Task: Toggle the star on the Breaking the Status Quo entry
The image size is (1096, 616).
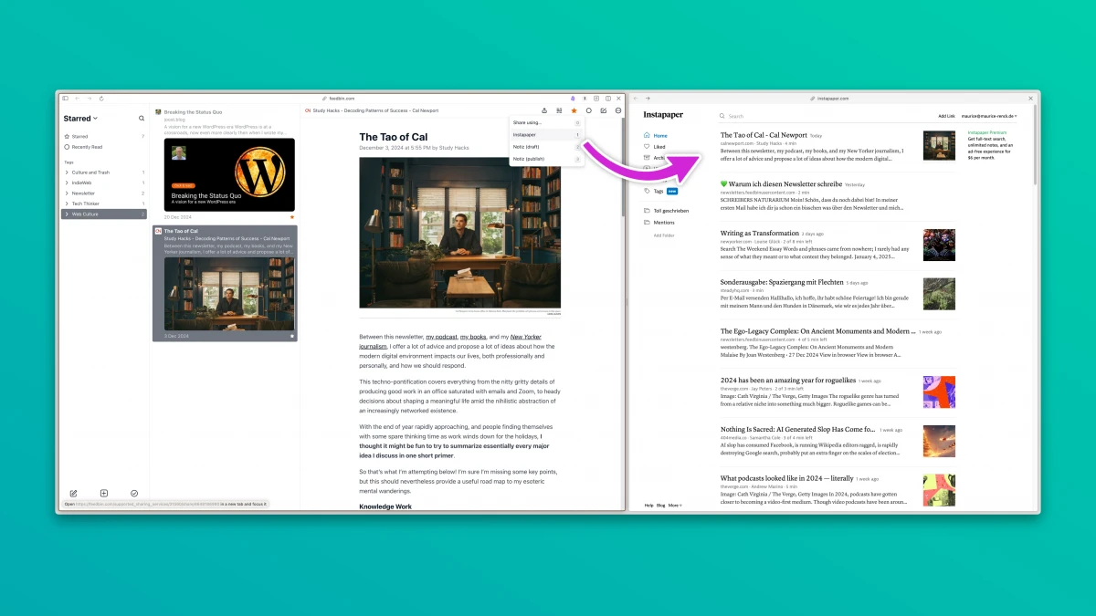Action: [291, 217]
